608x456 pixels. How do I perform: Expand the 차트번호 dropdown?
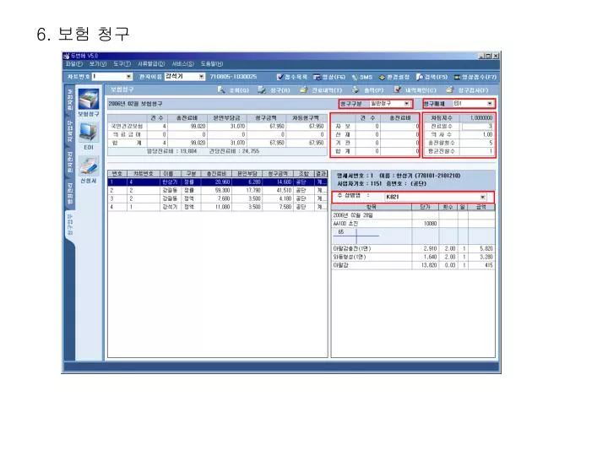point(128,76)
